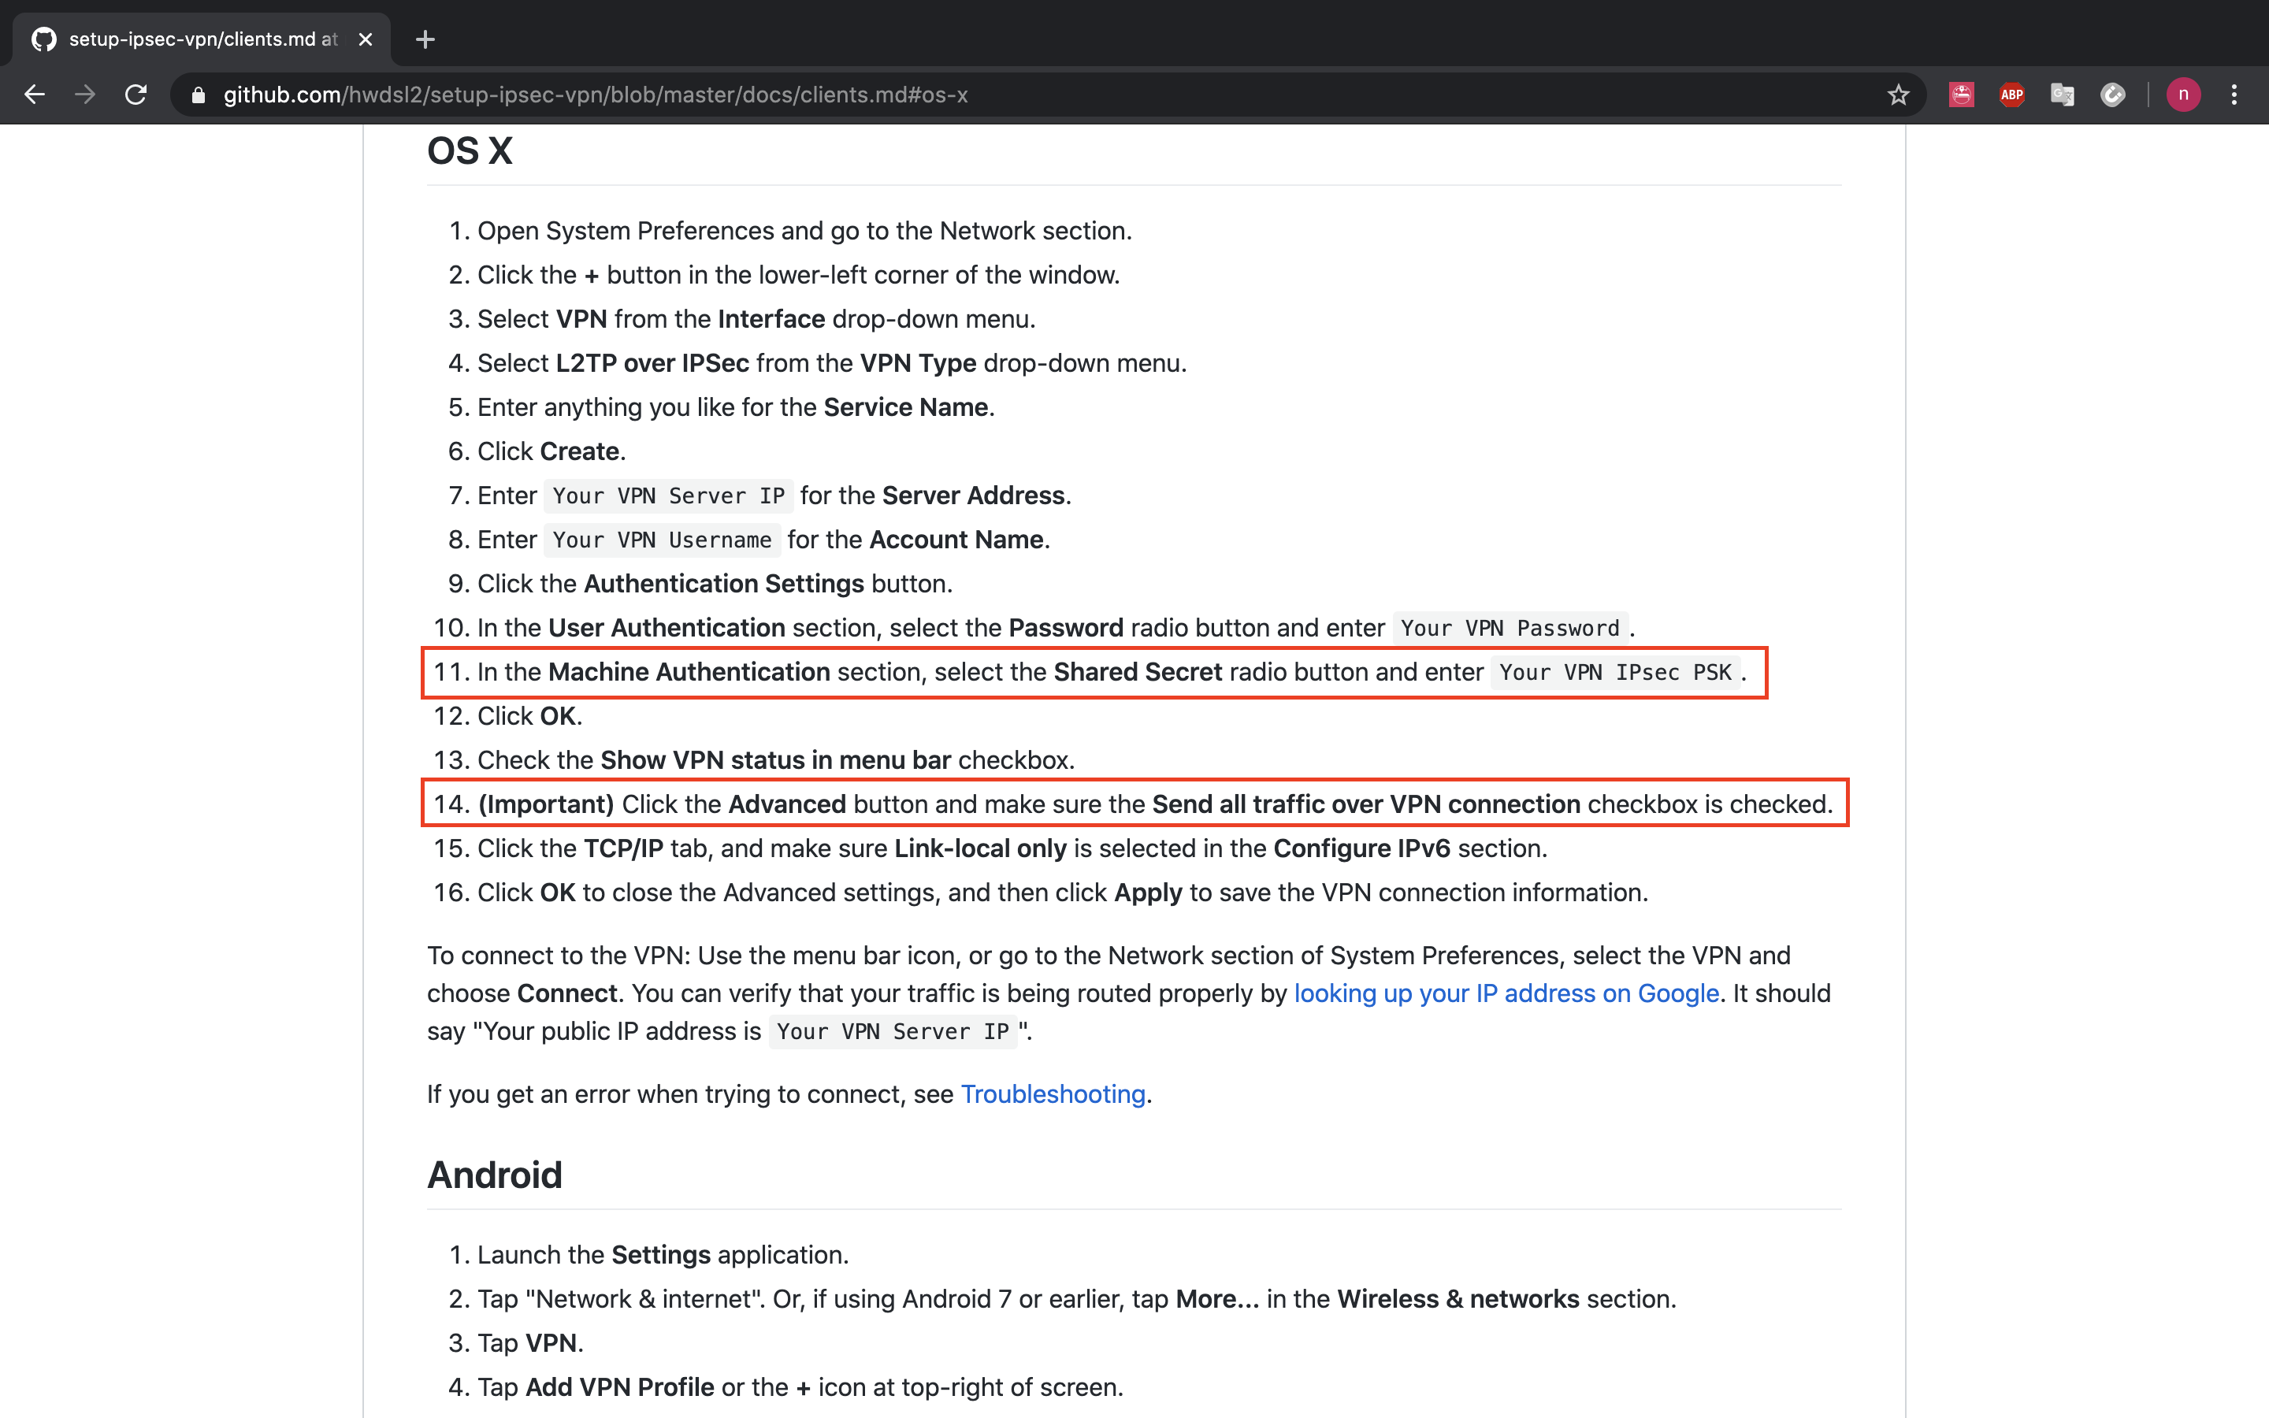Click the Android section heading
The image size is (2269, 1418).
[x=494, y=1175]
